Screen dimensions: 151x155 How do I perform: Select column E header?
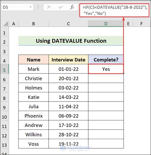click(x=128, y=24)
